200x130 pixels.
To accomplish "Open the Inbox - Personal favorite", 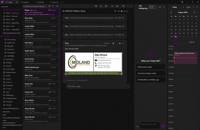I will pyautogui.click(x=12, y=16).
